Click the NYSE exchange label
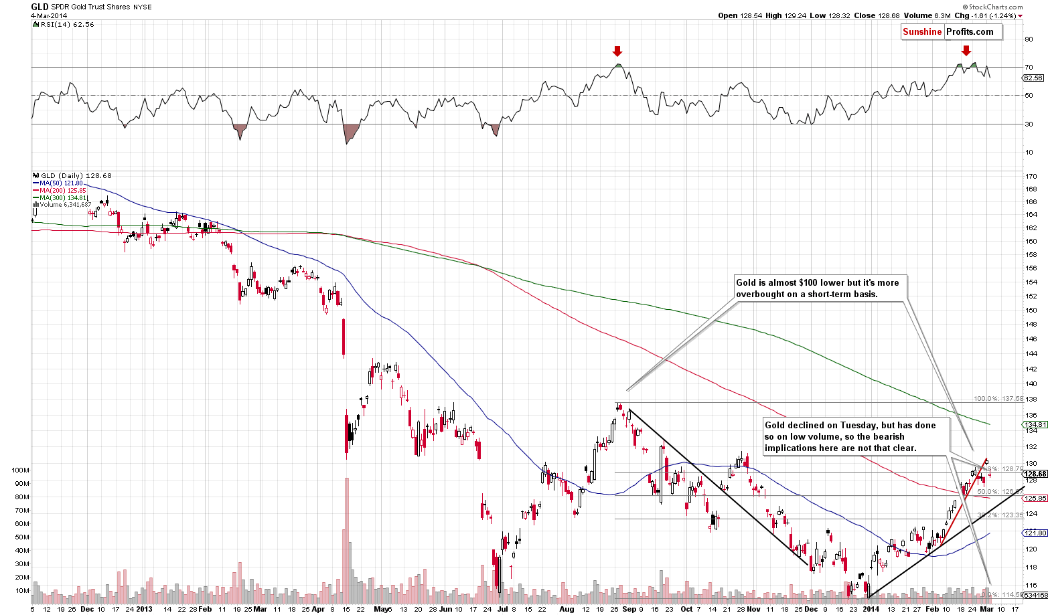1048x615 pixels. pos(143,7)
